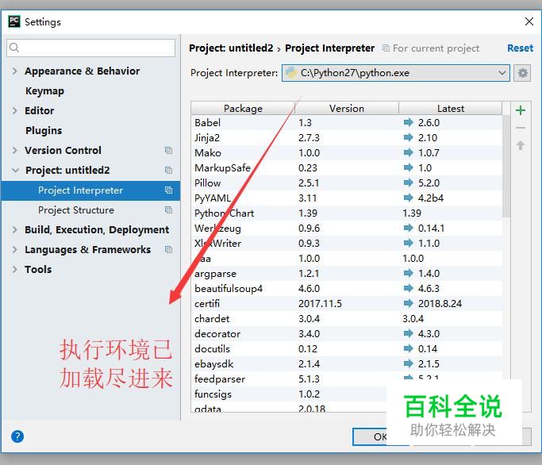Click copy icon beside Version Control
Image resolution: width=542 pixels, height=465 pixels.
168,151
